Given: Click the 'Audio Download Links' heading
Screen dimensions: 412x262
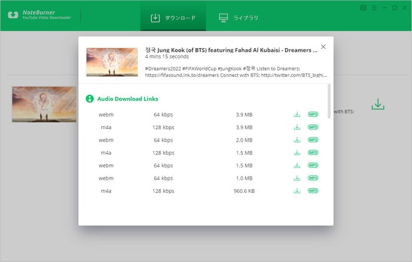Looking at the screenshot, I should [128, 99].
